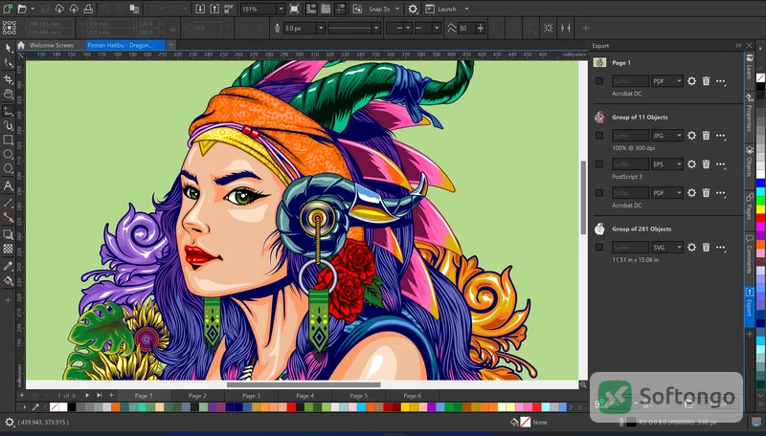Image resolution: width=766 pixels, height=436 pixels.
Task: Toggle the Show guidelines icon
Action: coord(341,9)
